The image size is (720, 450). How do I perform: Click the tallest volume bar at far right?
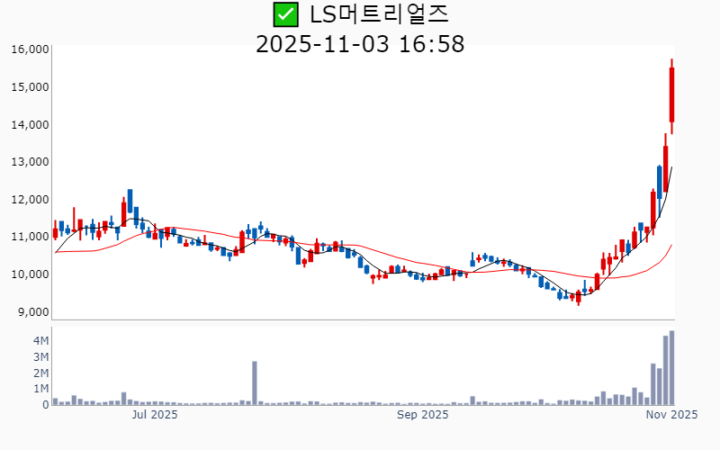[671, 368]
